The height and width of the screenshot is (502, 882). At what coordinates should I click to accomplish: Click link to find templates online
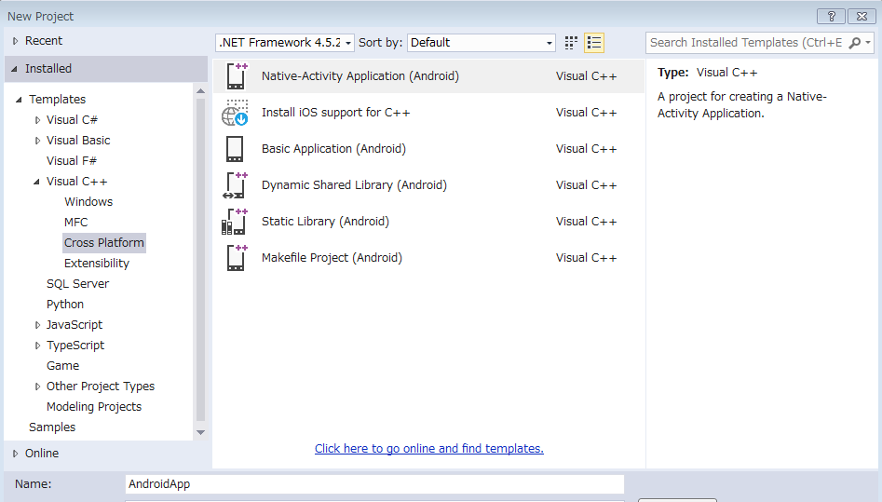coord(429,449)
